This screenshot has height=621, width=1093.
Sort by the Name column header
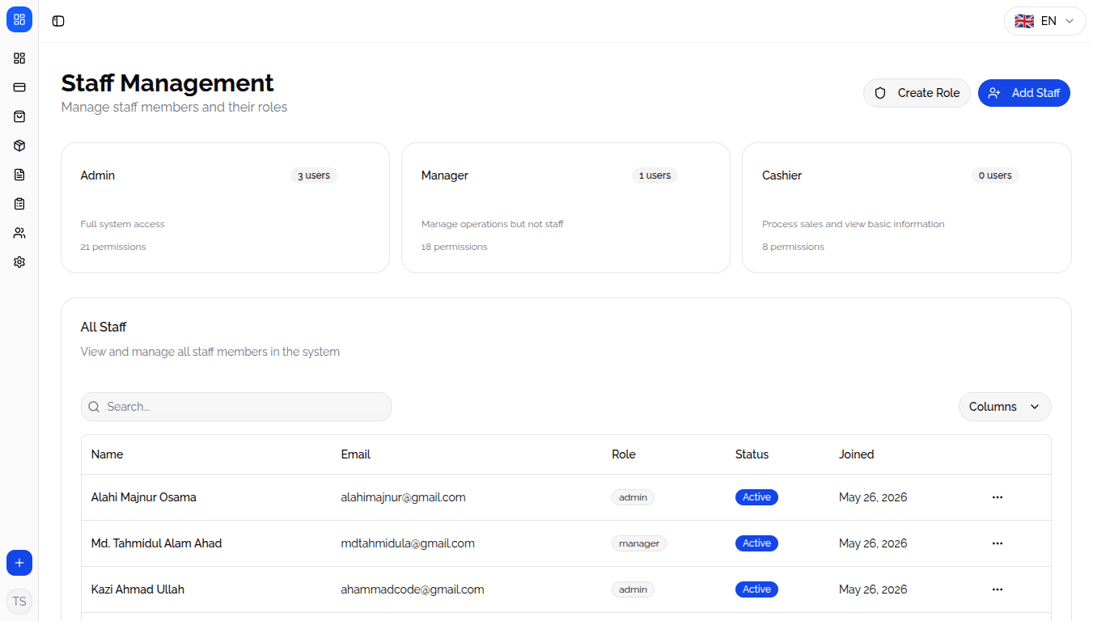pos(107,454)
